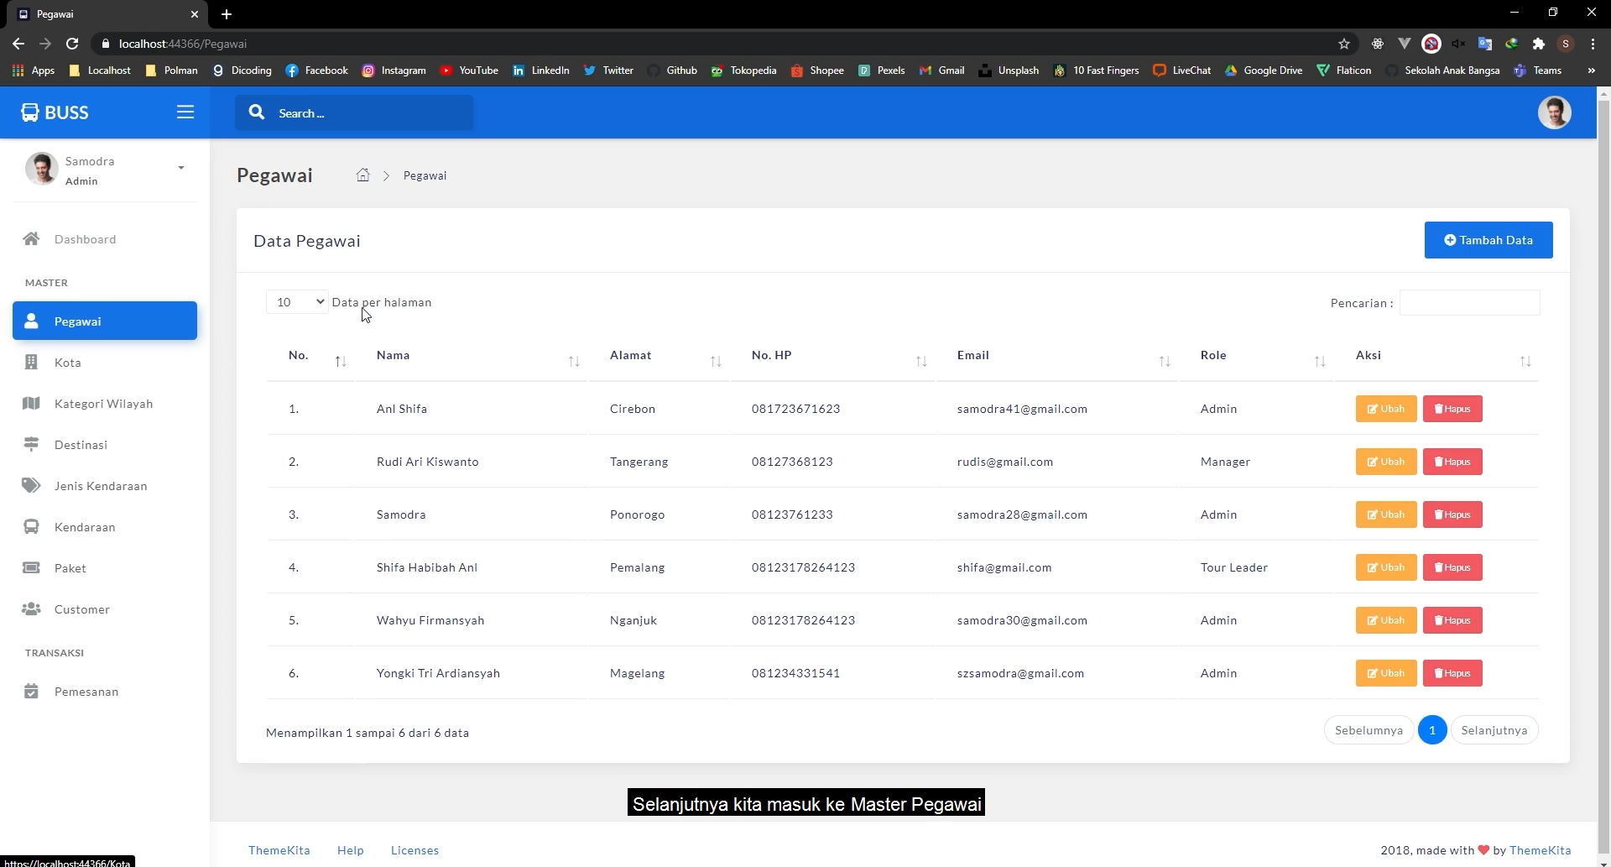The width and height of the screenshot is (1611, 867).
Task: Click the BUSS bus logo icon
Action: click(30, 112)
